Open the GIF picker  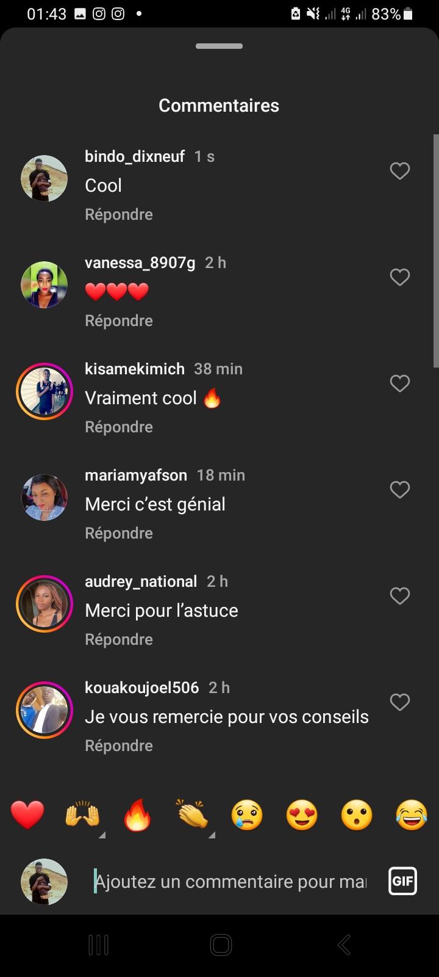[402, 881]
